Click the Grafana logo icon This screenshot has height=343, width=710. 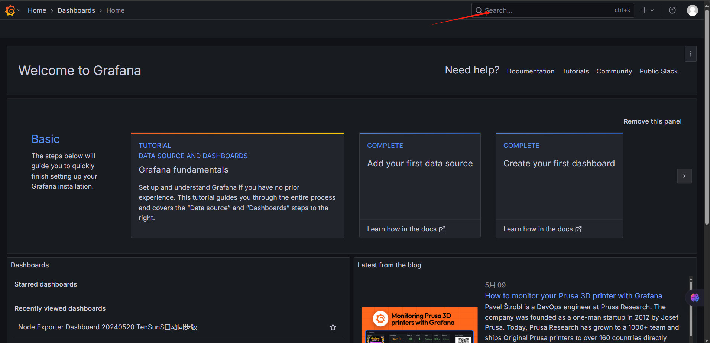click(10, 10)
